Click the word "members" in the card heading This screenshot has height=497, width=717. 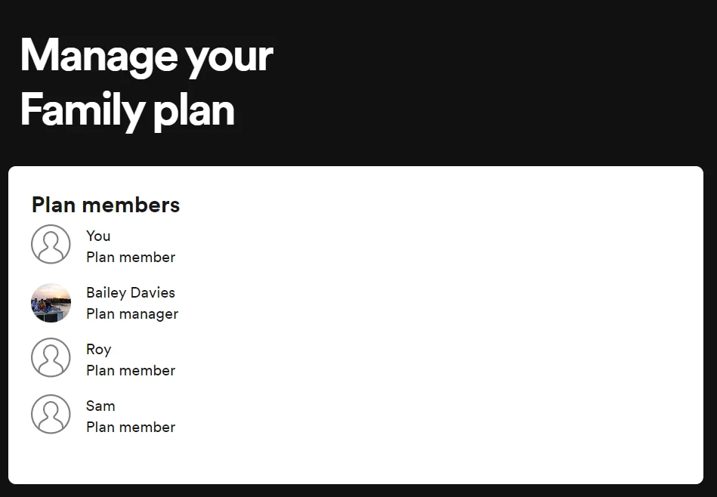pyautogui.click(x=131, y=205)
